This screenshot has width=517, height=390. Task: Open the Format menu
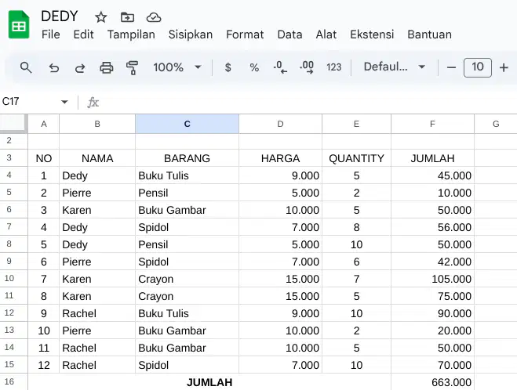point(245,34)
